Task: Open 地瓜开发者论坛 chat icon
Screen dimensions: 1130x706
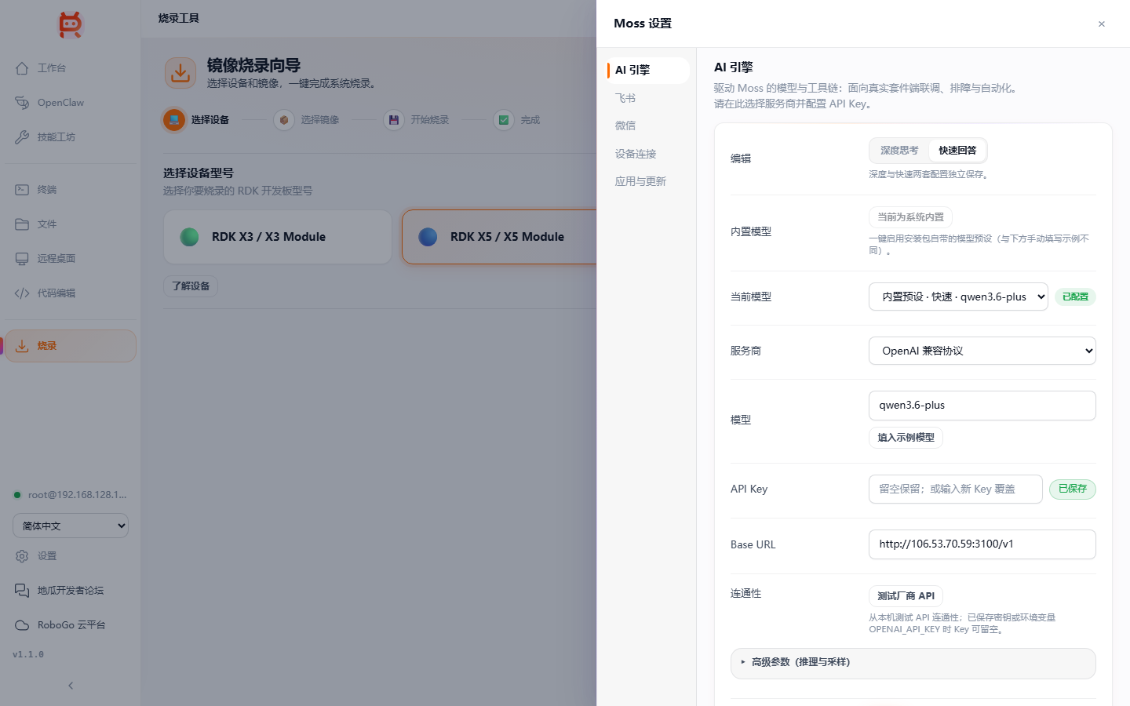Action: click(22, 591)
